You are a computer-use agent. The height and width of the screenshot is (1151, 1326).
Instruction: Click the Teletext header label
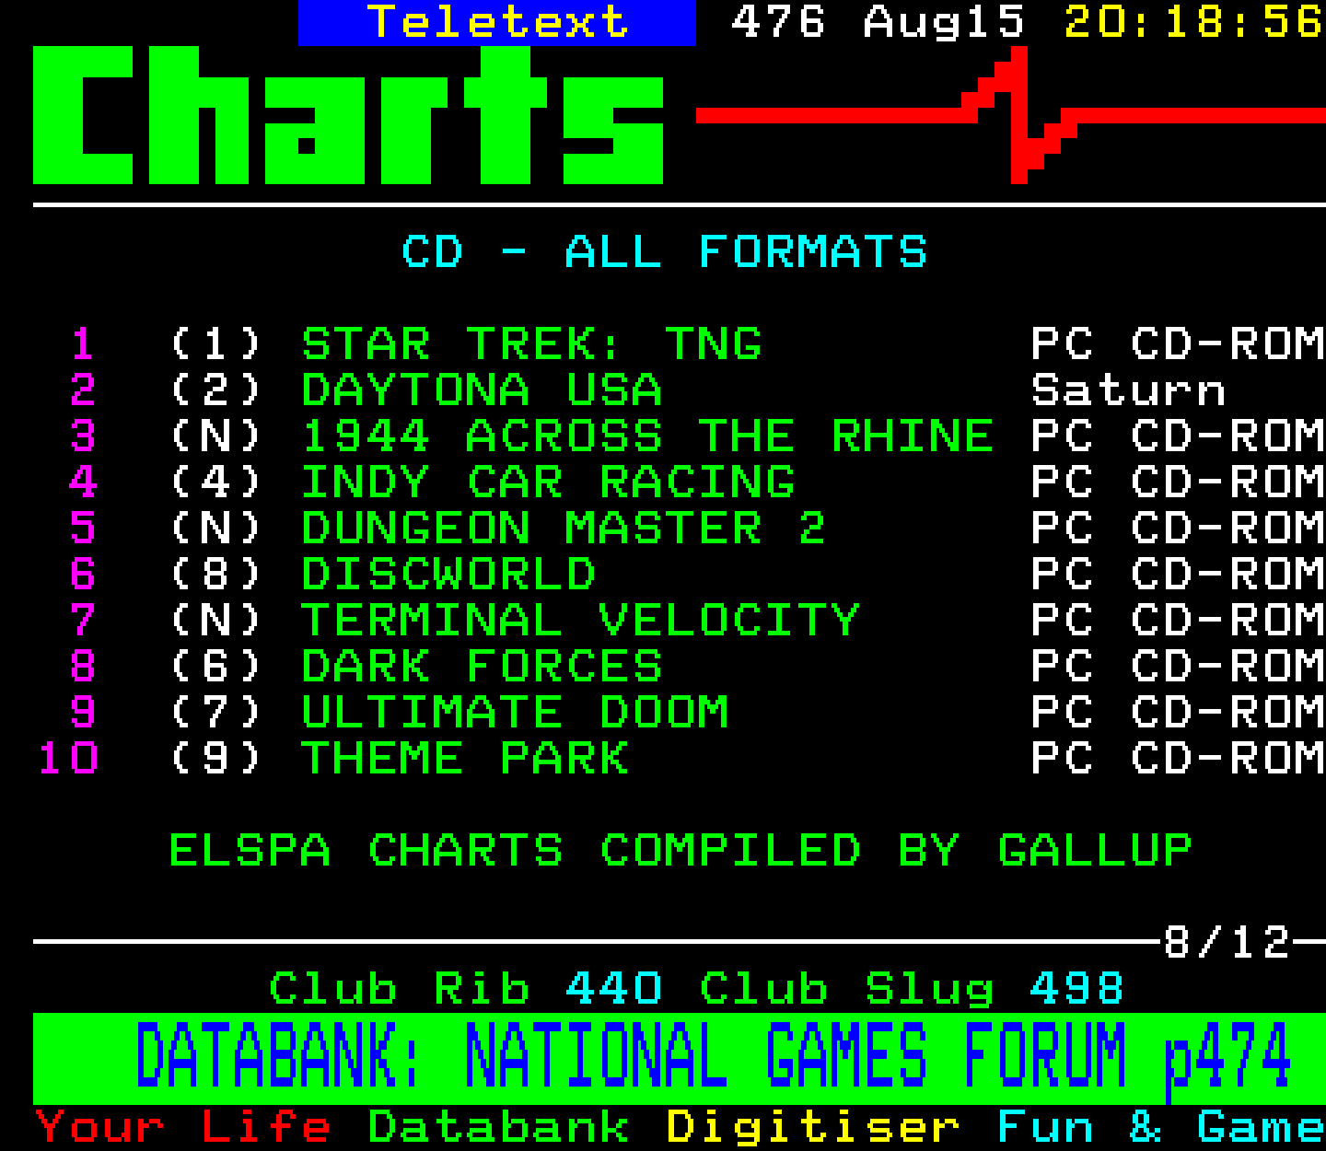pyautogui.click(x=497, y=22)
